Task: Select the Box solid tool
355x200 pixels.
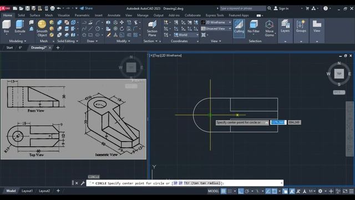Action: click(6, 27)
